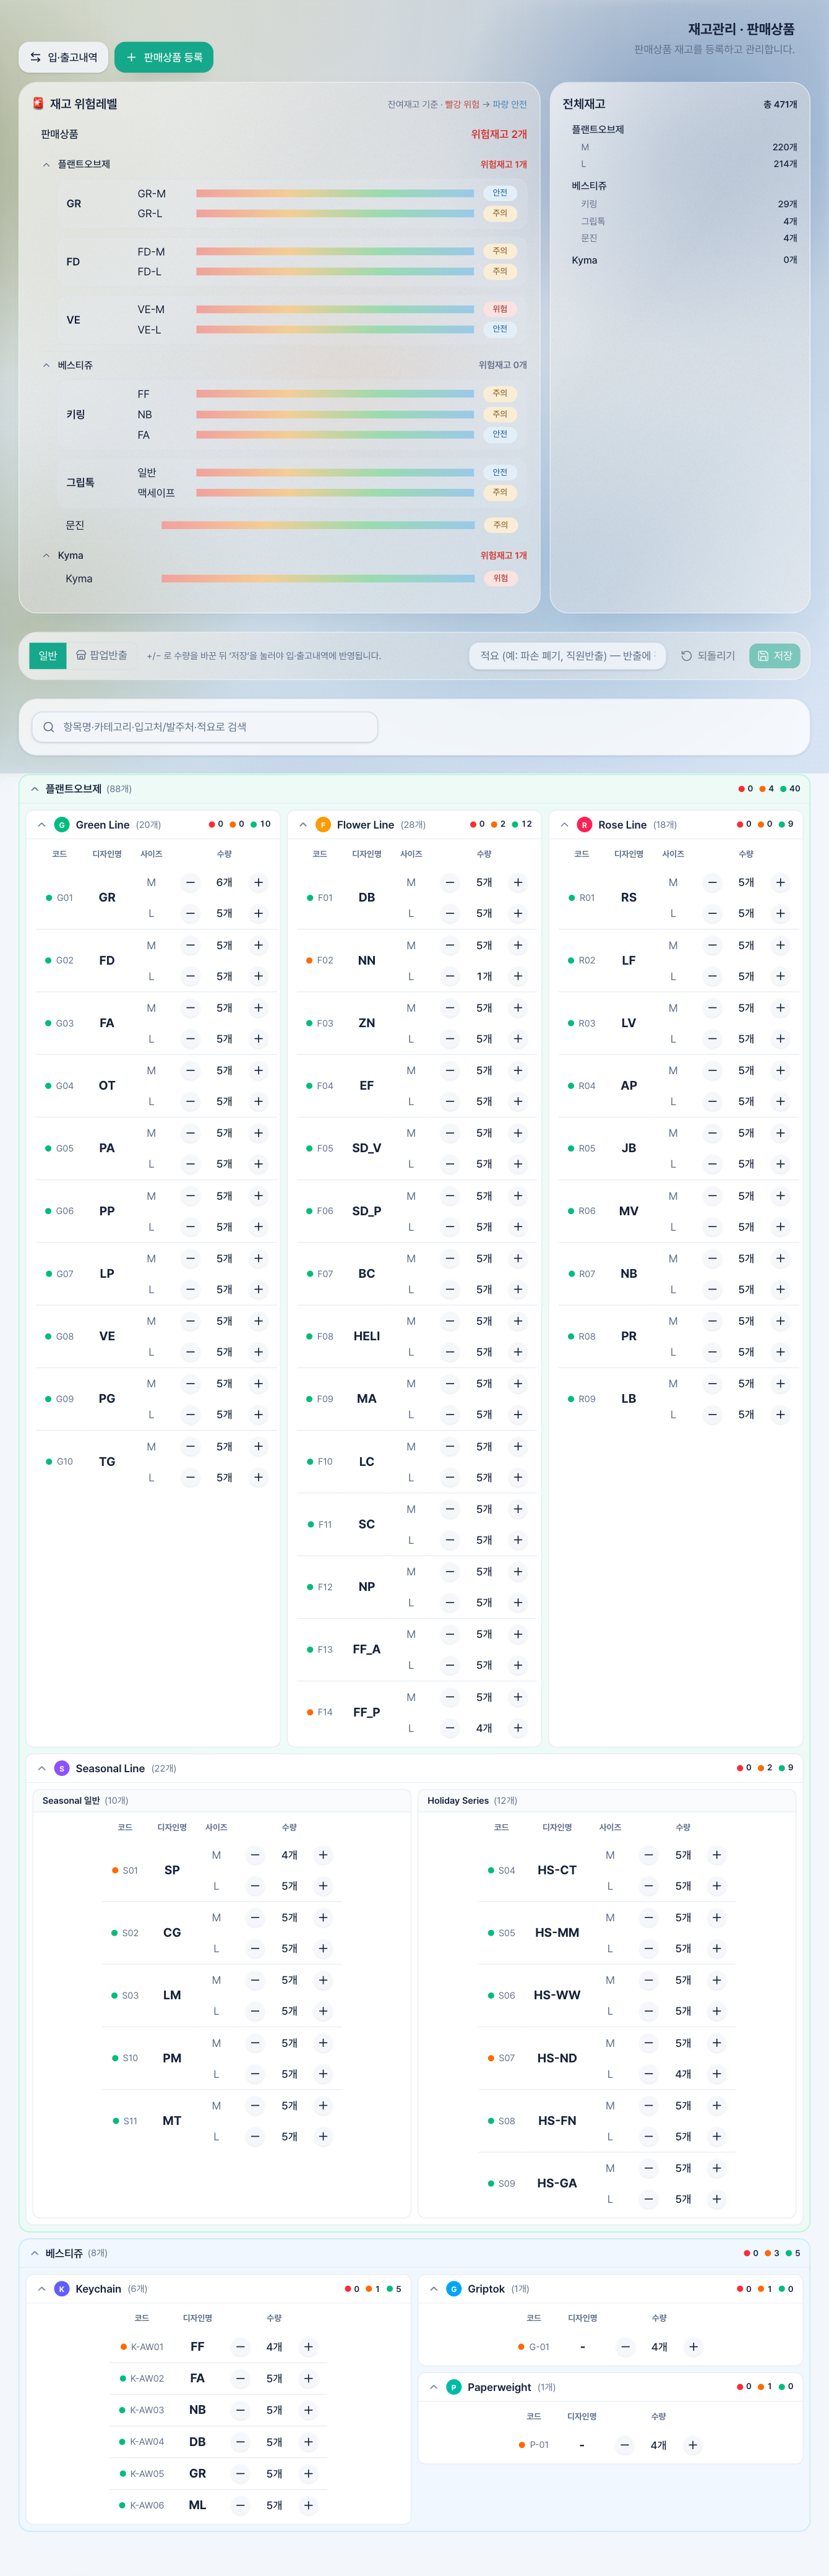This screenshot has height=2576, width=829.
Task: Collapse the Kyma risk level group
Action: point(46,555)
